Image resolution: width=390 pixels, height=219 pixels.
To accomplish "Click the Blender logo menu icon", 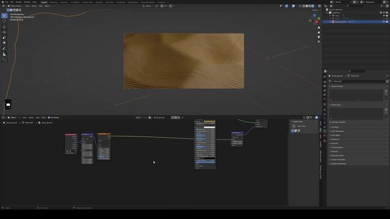I will click(x=2, y=2).
